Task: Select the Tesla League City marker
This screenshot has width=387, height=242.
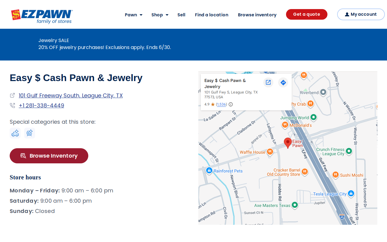Action: click(351, 193)
